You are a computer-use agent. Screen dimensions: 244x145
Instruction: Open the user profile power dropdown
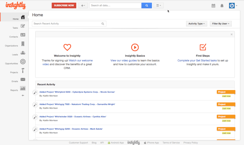233,6
